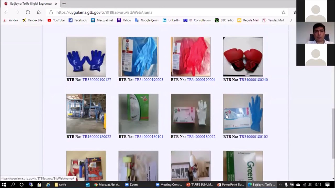Go back to the previous page
335x188 pixels.
point(6,12)
